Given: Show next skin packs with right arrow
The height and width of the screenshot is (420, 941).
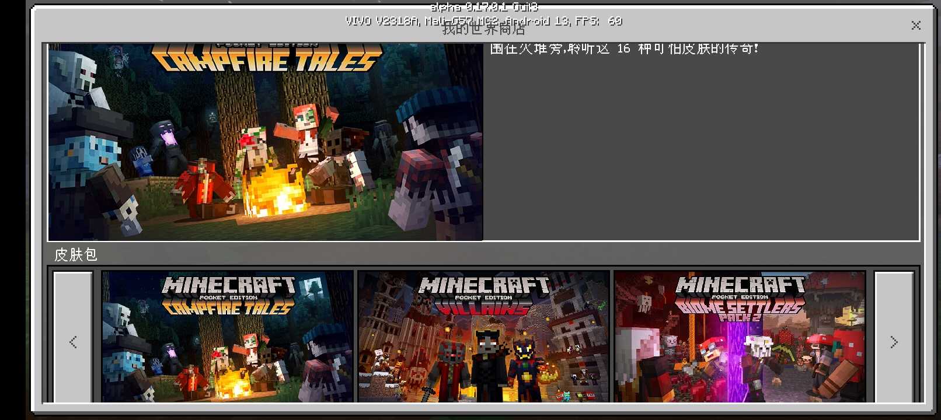Looking at the screenshot, I should pyautogui.click(x=894, y=337).
